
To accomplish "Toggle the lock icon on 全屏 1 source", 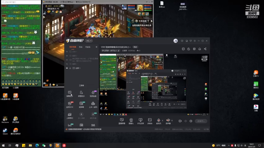I will pyautogui.click(x=70, y=68).
